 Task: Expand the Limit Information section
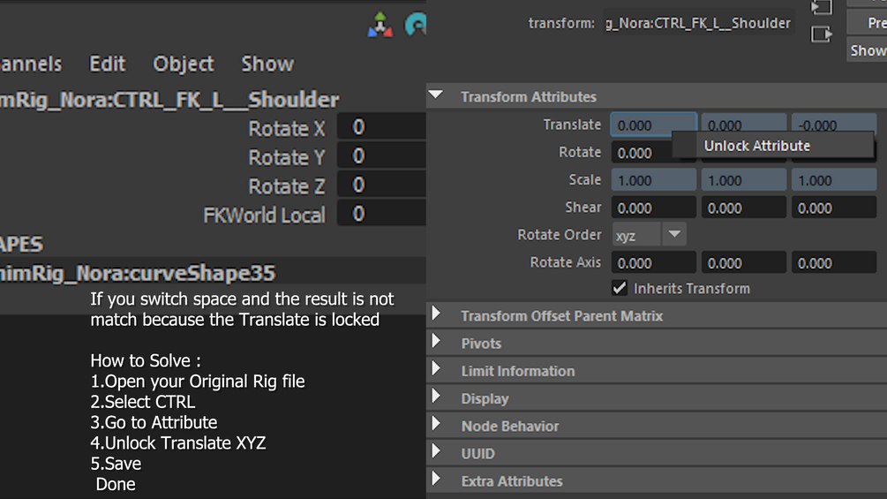click(x=436, y=370)
